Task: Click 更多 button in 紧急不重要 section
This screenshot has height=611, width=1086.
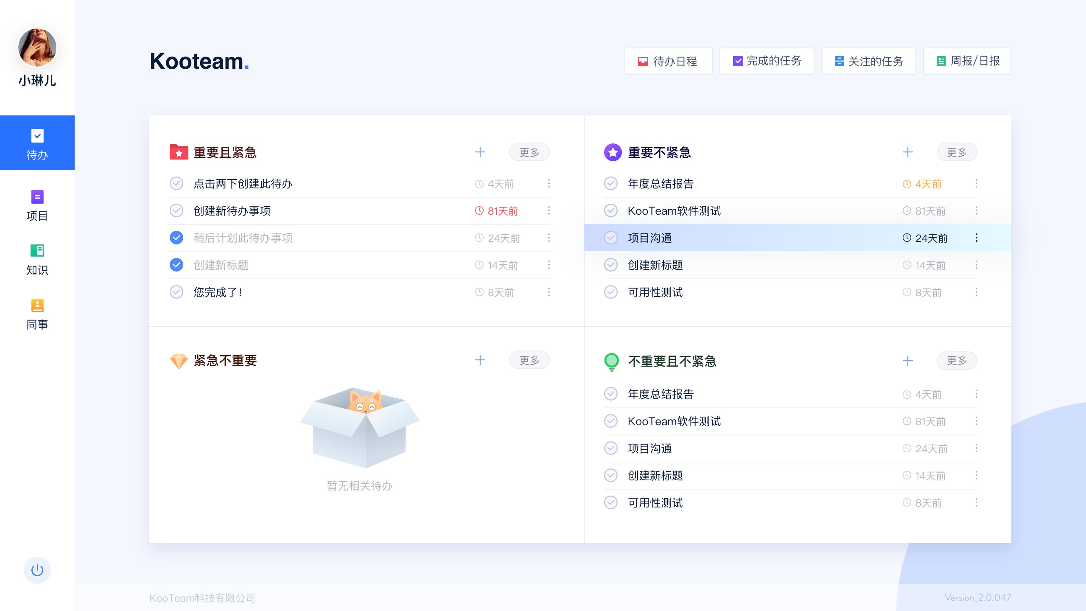Action: click(529, 360)
